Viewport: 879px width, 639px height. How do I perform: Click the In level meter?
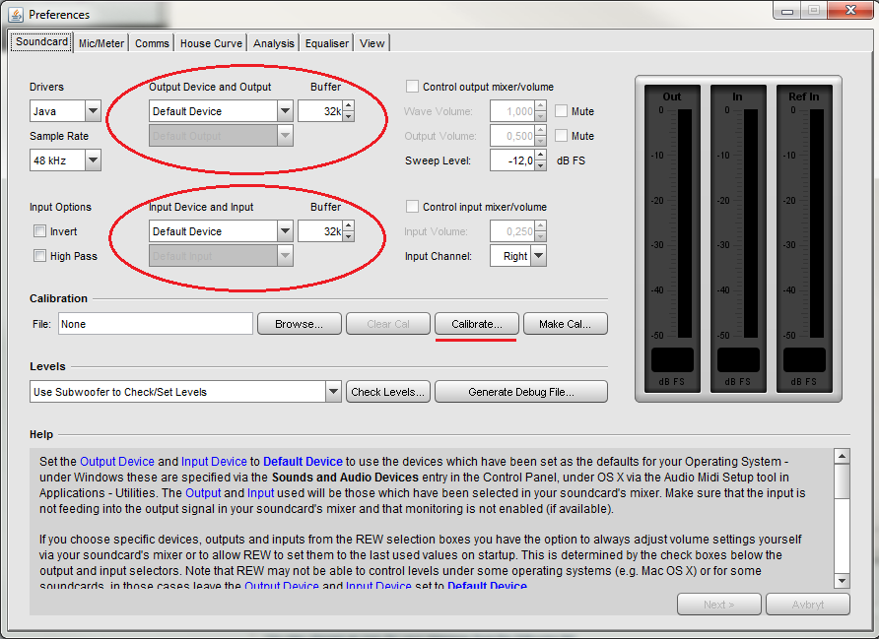(738, 239)
